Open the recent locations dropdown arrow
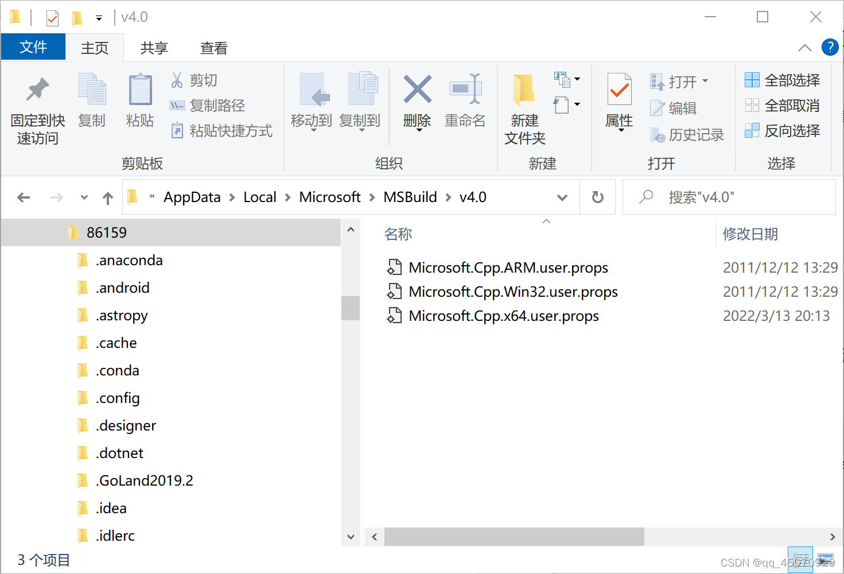Viewport: 844px width, 574px height. pyautogui.click(x=84, y=197)
